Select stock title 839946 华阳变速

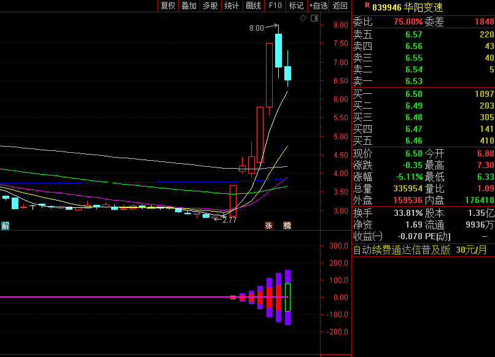point(408,7)
